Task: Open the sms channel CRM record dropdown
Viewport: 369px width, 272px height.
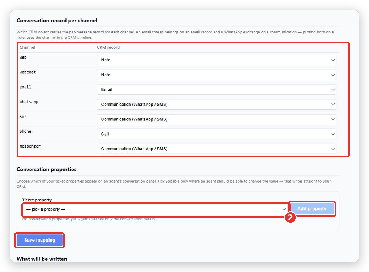Action: (216, 119)
